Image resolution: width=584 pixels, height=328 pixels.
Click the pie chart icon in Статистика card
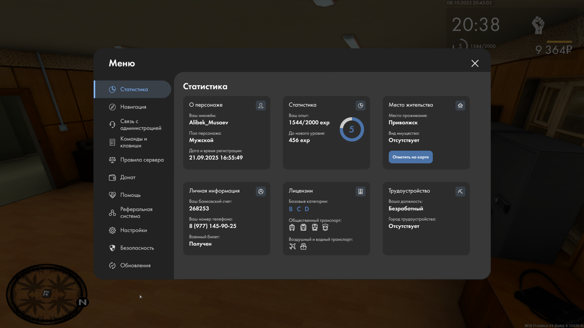coord(360,105)
